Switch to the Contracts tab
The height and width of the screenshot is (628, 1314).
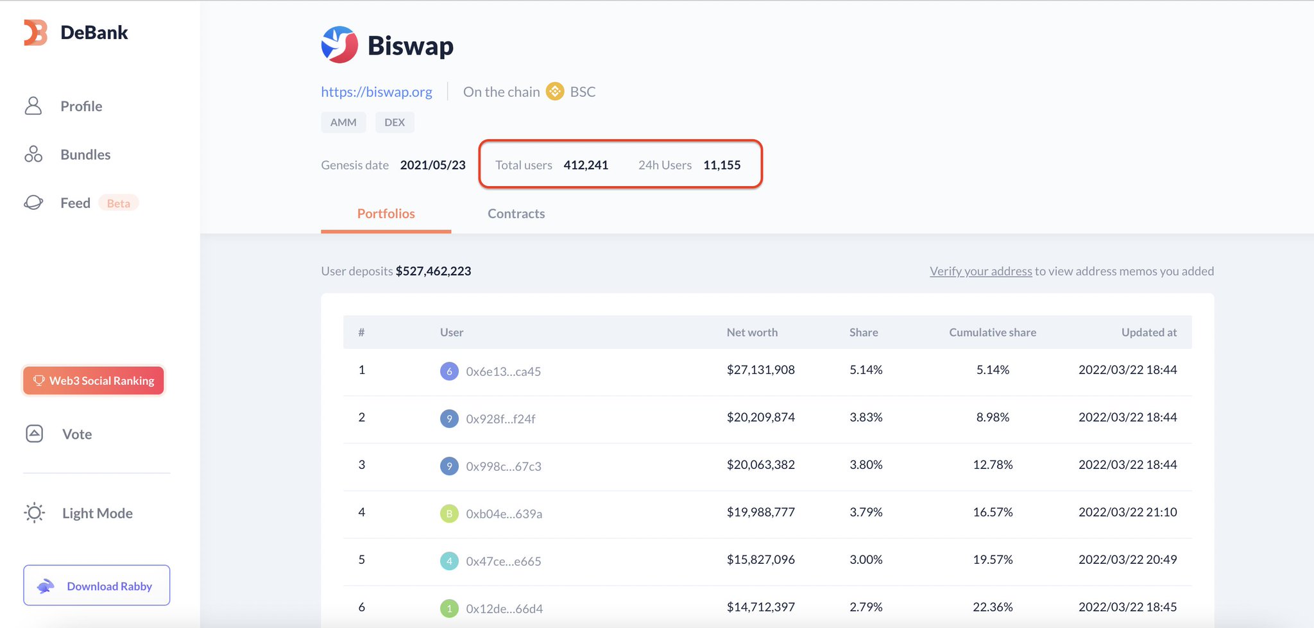click(x=516, y=213)
